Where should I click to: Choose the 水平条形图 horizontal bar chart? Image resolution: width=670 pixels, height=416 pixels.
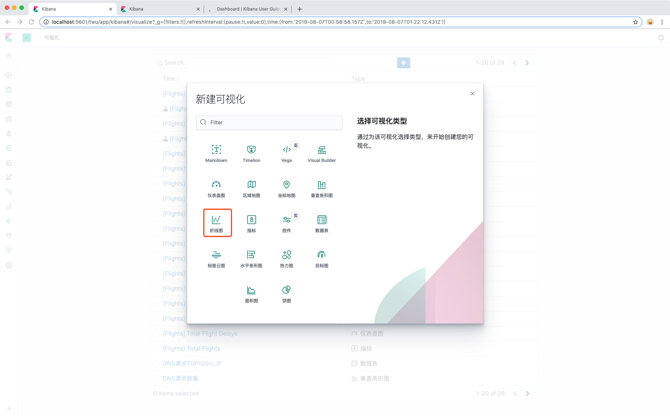pos(251,259)
